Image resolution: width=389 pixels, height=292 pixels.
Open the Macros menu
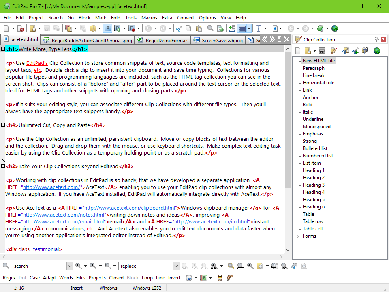[x=149, y=18]
